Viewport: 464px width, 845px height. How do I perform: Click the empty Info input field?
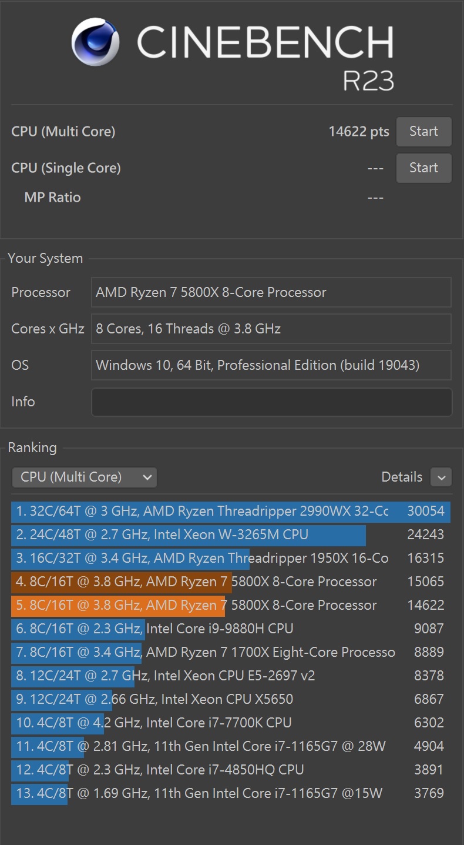point(271,402)
